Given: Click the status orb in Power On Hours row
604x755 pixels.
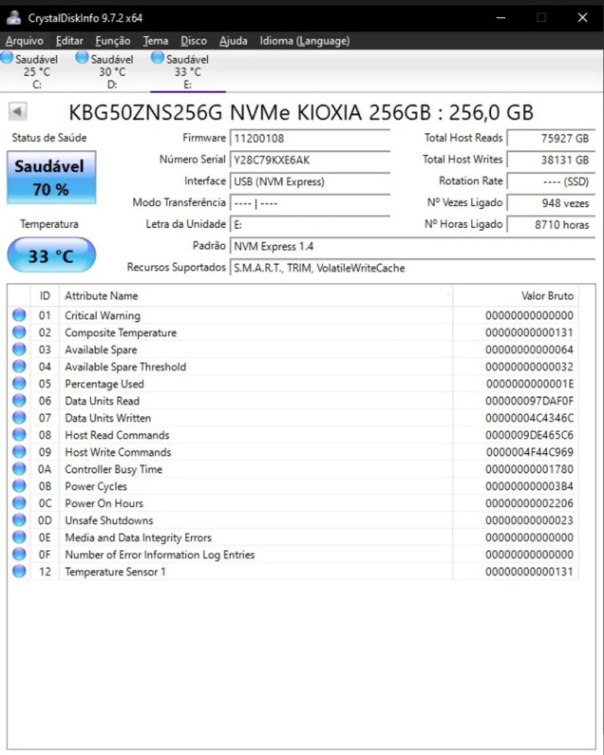Looking at the screenshot, I should pyautogui.click(x=19, y=503).
